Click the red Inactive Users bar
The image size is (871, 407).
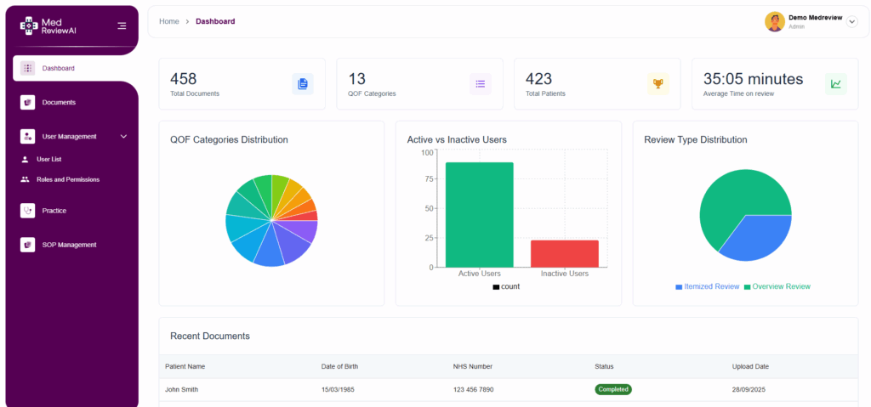coord(565,253)
